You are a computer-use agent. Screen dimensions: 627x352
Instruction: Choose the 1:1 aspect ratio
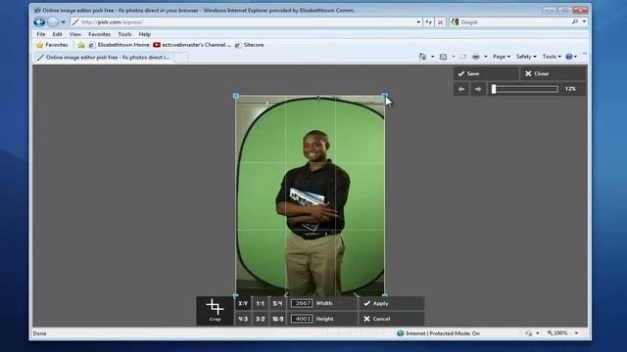261,304
